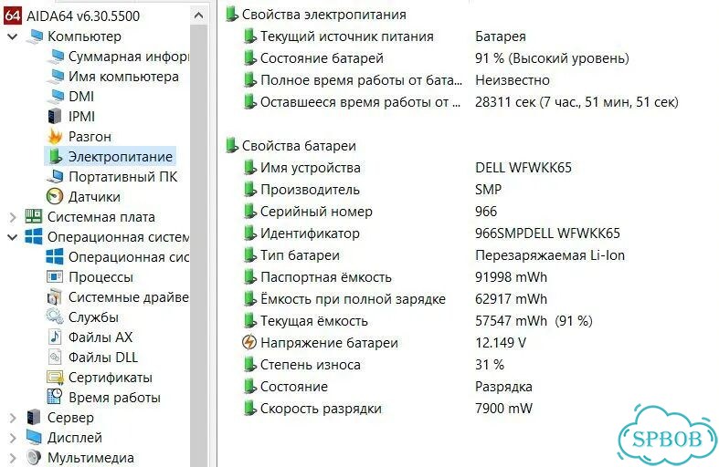719x467 pixels.
Task: Click the Электропитание battery icon in tree
Action: (x=56, y=157)
